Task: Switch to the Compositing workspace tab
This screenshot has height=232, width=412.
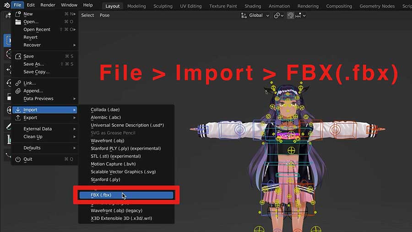Action: (339, 6)
